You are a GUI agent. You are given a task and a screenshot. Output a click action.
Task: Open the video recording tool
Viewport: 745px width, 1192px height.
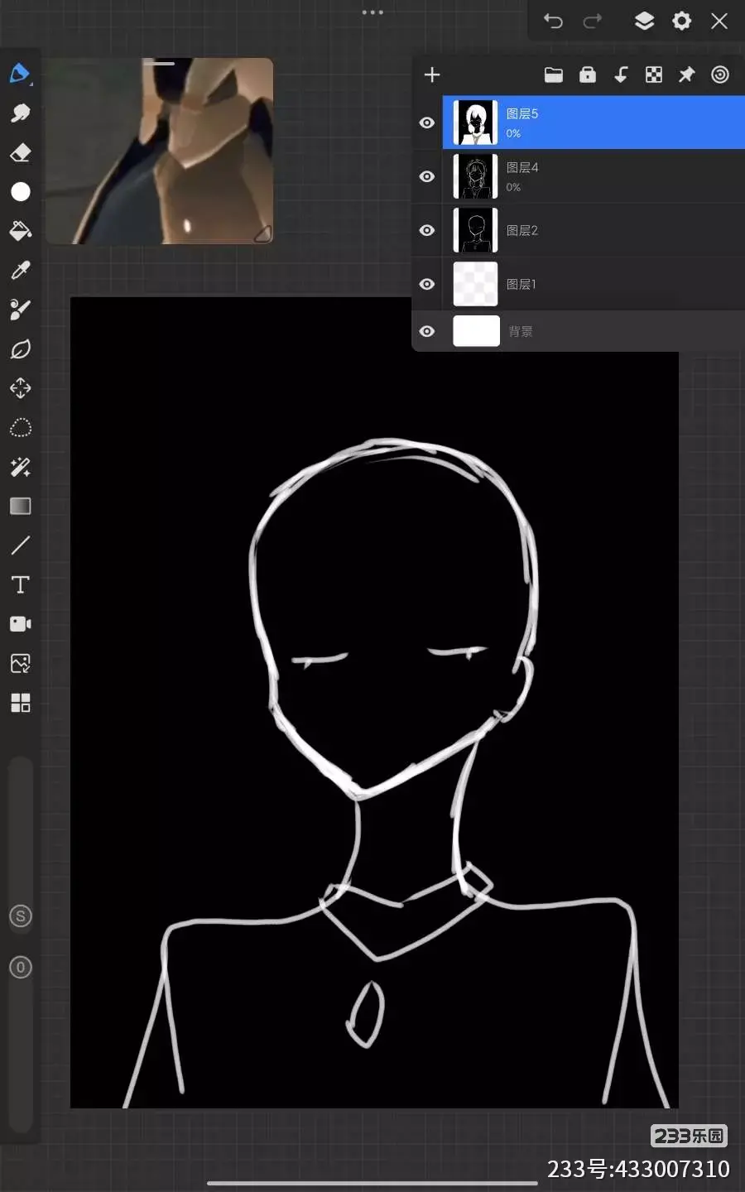click(x=20, y=624)
